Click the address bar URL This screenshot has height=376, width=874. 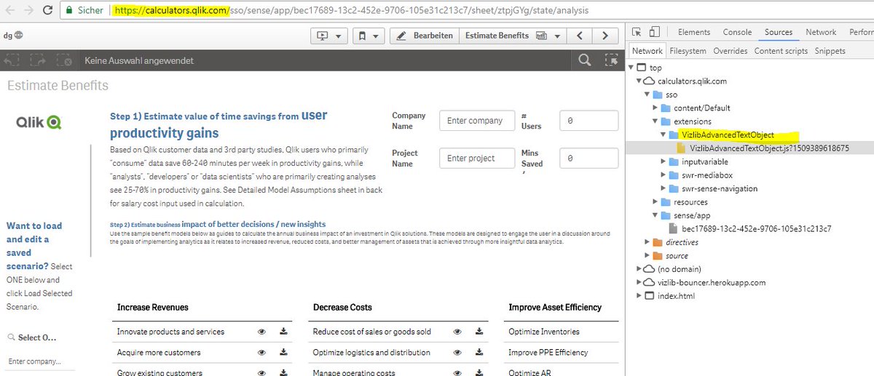click(x=350, y=11)
